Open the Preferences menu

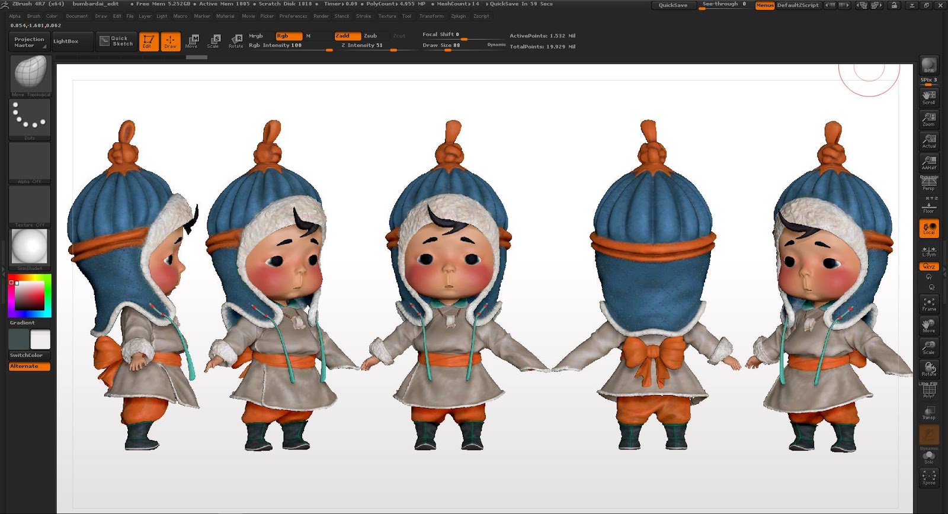293,17
